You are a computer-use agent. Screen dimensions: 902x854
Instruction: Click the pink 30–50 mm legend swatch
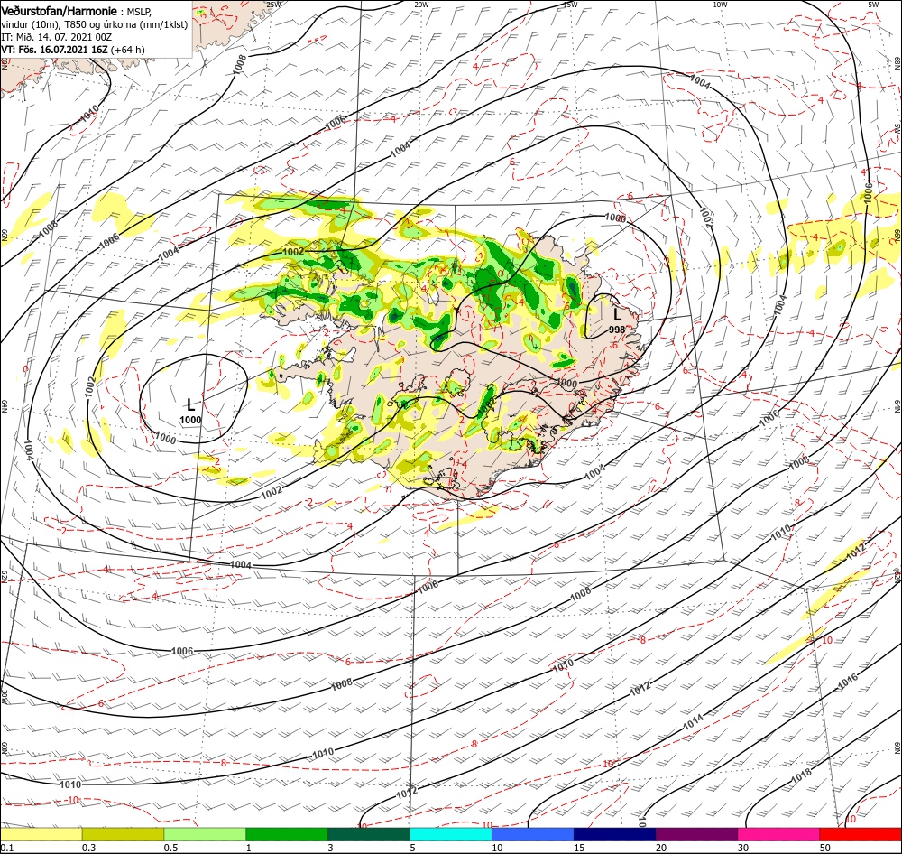click(778, 834)
